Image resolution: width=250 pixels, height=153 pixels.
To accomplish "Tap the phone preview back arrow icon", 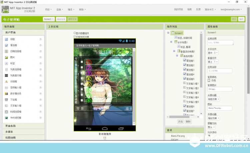I will (x=89, y=128).
